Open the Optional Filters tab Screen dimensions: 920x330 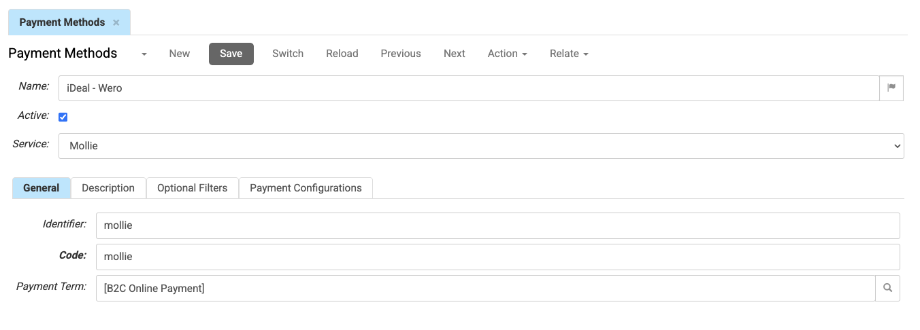(192, 188)
